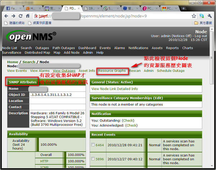Click the Rescan link
The width and height of the screenshot is (216, 170).
135,71
